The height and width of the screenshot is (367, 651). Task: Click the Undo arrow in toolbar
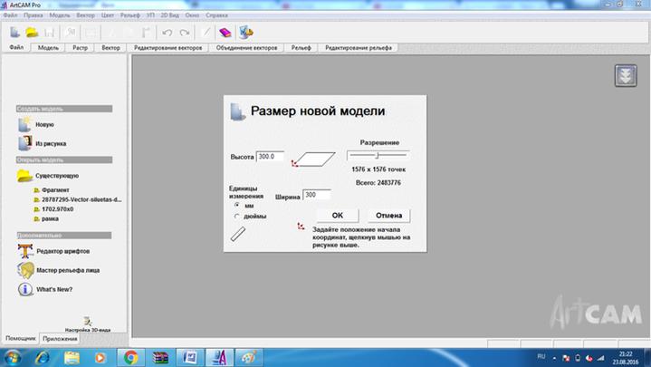[x=168, y=33]
